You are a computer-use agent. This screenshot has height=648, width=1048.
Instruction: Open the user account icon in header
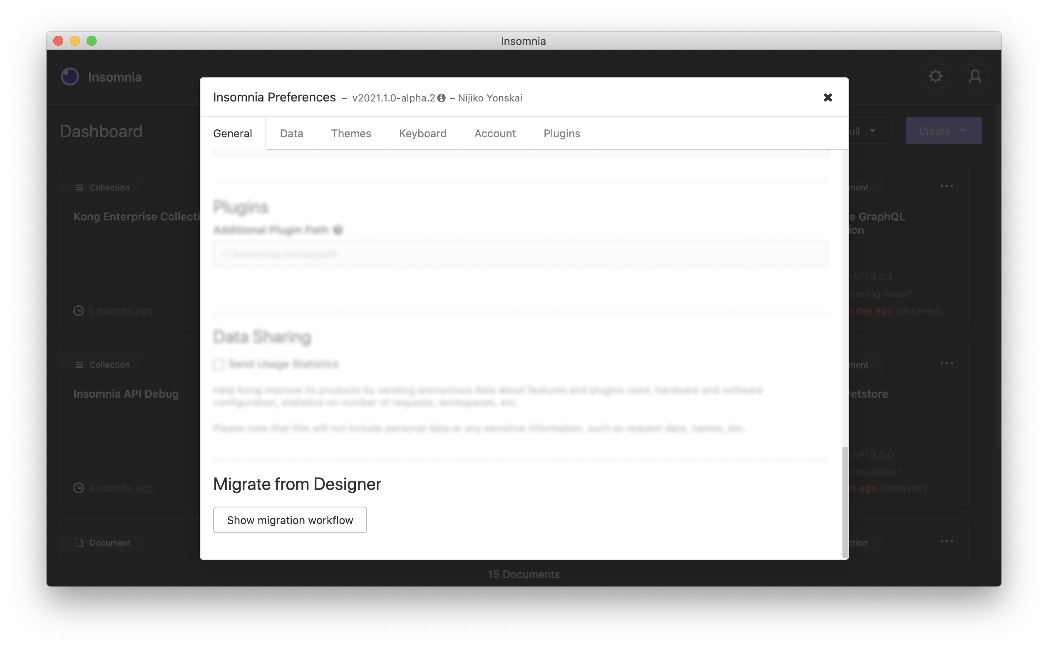pos(975,76)
